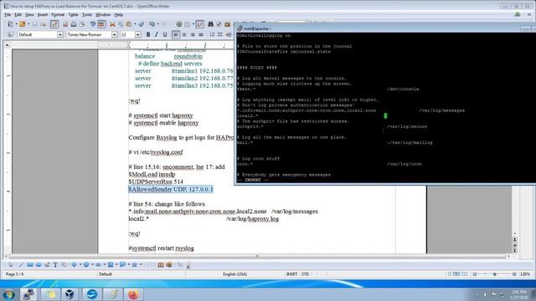Set Align Left paragraph alignment

pyautogui.click(x=176, y=34)
